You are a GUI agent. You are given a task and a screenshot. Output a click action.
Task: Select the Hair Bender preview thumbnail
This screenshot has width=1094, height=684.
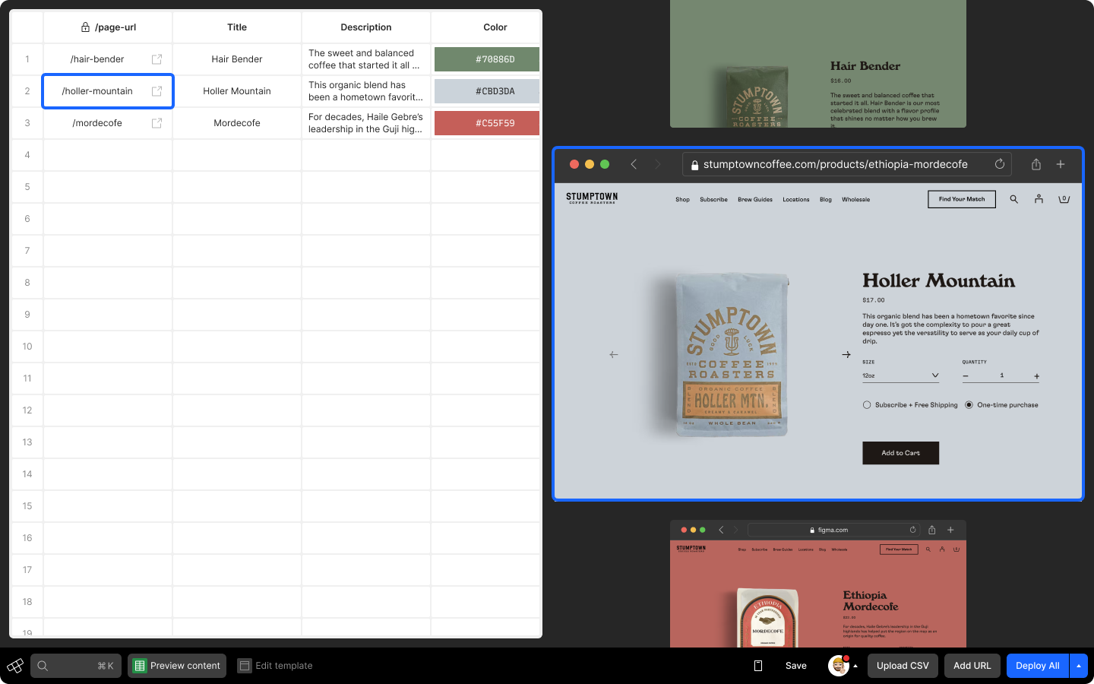pos(818,64)
